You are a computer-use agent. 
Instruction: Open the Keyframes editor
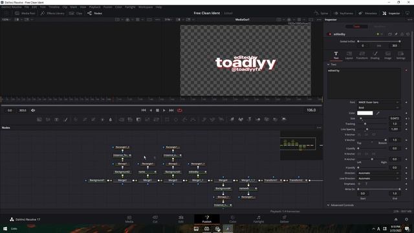pos(343,13)
